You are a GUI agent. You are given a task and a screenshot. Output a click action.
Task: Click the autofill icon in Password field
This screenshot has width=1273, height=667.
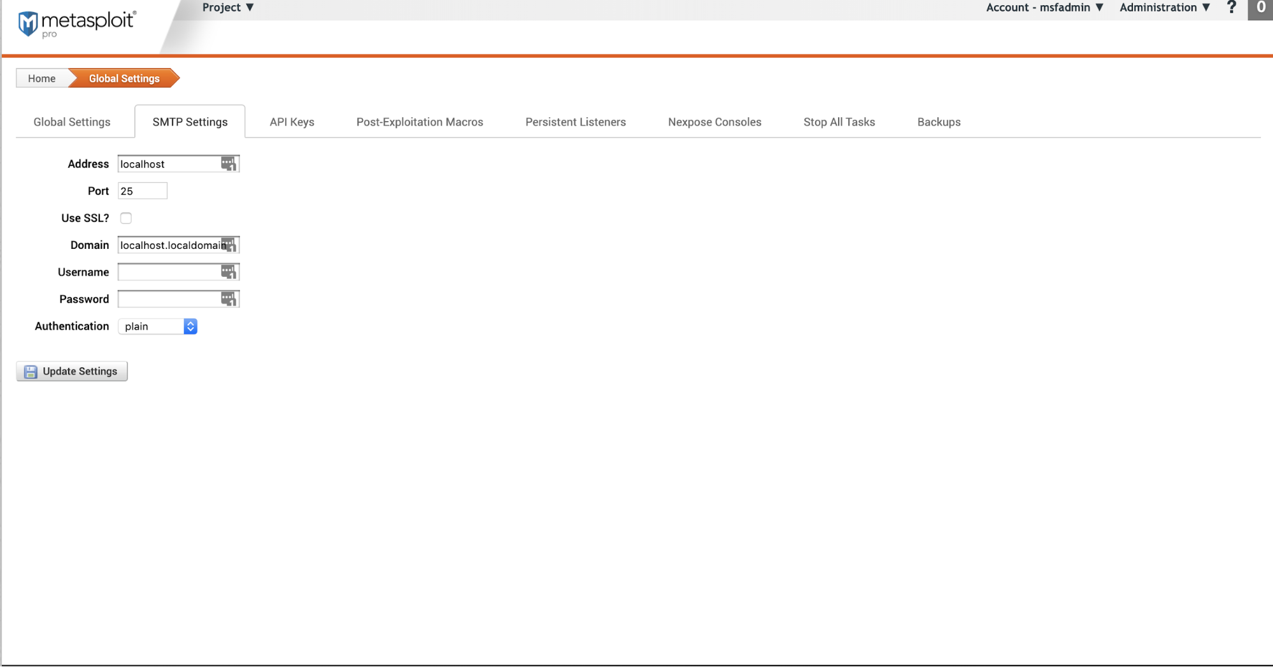coord(228,299)
